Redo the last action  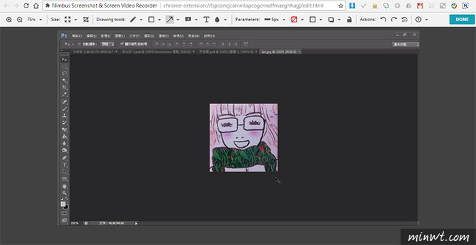pyautogui.click(x=394, y=20)
